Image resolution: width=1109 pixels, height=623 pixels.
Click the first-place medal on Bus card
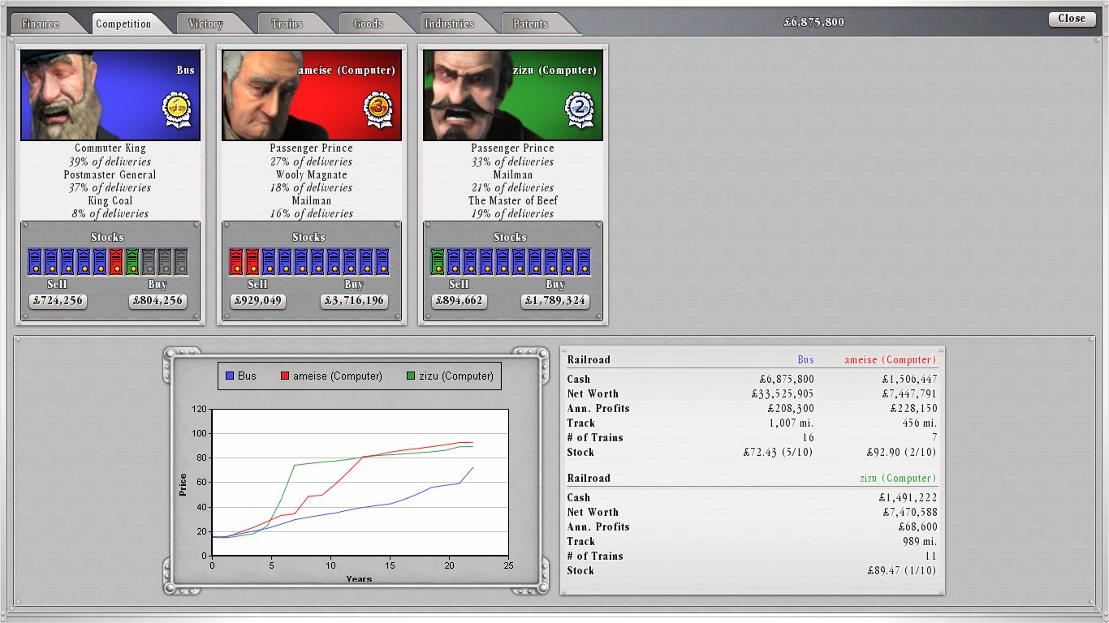(x=177, y=109)
